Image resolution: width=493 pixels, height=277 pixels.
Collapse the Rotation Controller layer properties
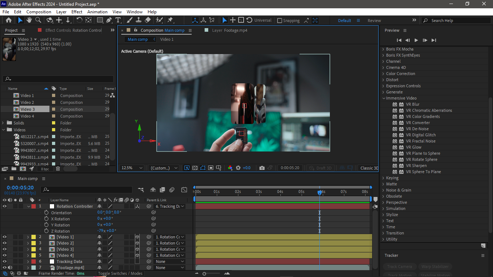(29, 206)
